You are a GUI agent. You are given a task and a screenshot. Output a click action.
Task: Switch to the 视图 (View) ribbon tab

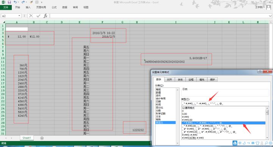pos(86,7)
